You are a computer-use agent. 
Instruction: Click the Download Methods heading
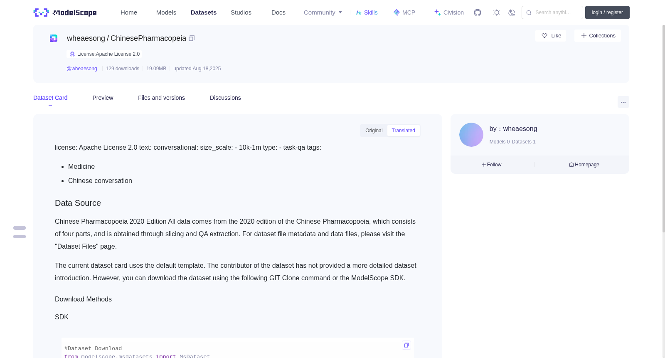coord(83,299)
